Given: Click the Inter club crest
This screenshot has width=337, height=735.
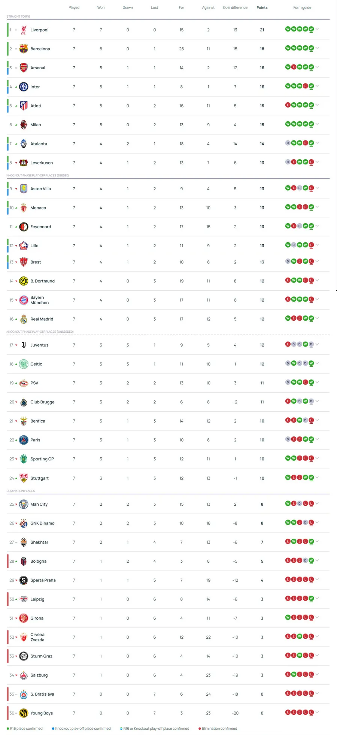Looking at the screenshot, I should point(24,87).
